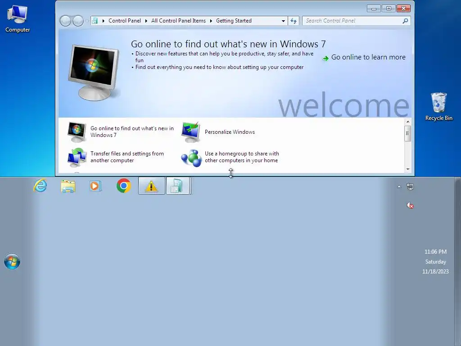Viewport: 461px width, 346px height.
Task: Click the homegroup spheres icon
Action: pyautogui.click(x=191, y=158)
